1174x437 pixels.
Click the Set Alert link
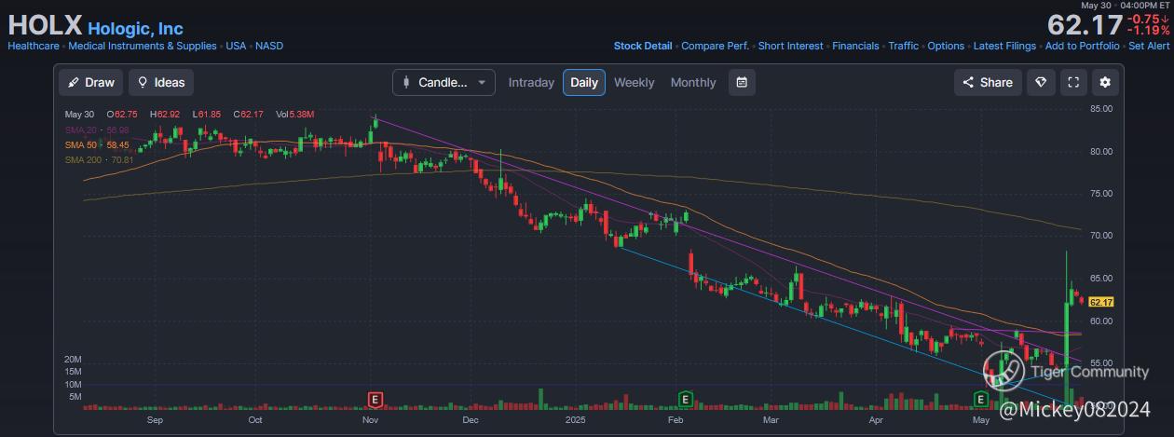coord(1149,46)
